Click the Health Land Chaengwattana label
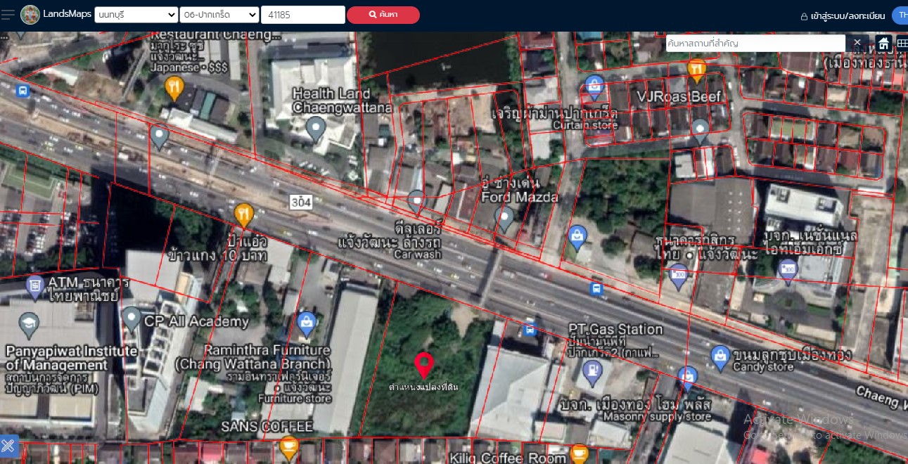 coord(342,101)
